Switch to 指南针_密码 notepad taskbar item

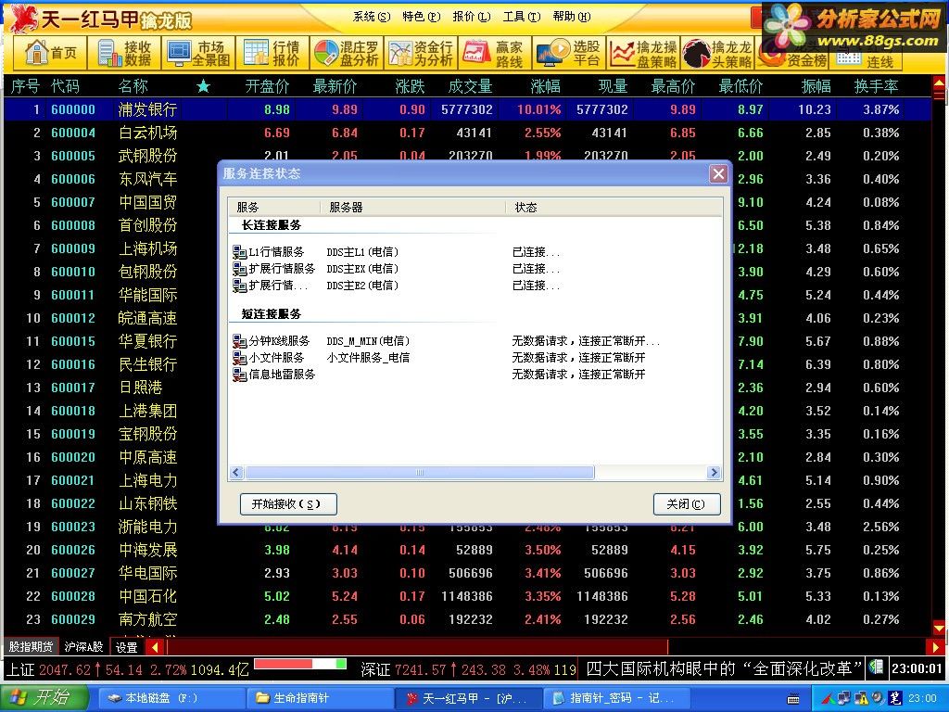[614, 698]
